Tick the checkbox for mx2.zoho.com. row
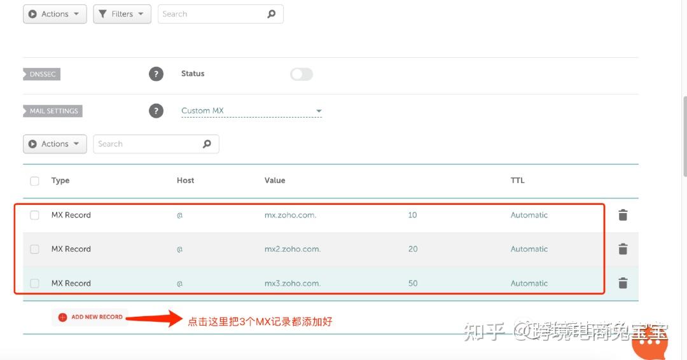Image resolution: width=687 pixels, height=360 pixels. 34,249
